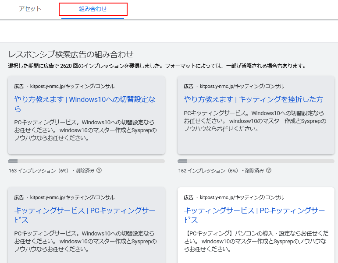Viewport: 338px width, 263px height.
Task: Click display URL in white ad card
Action: (242, 197)
